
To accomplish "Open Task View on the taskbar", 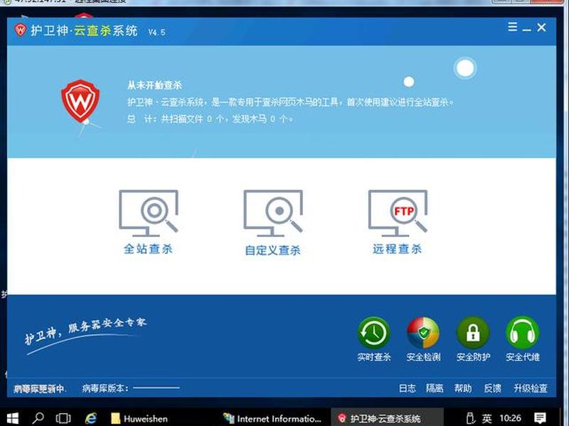I will click(63, 418).
